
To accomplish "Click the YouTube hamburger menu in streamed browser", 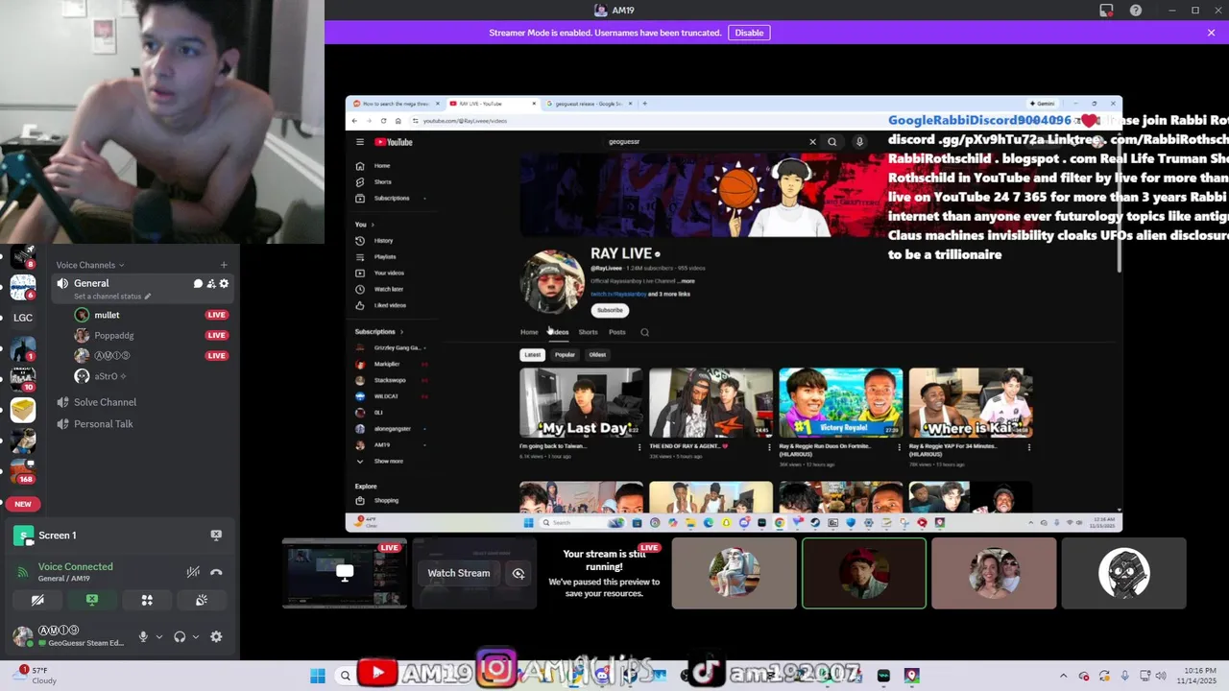I will pyautogui.click(x=360, y=142).
